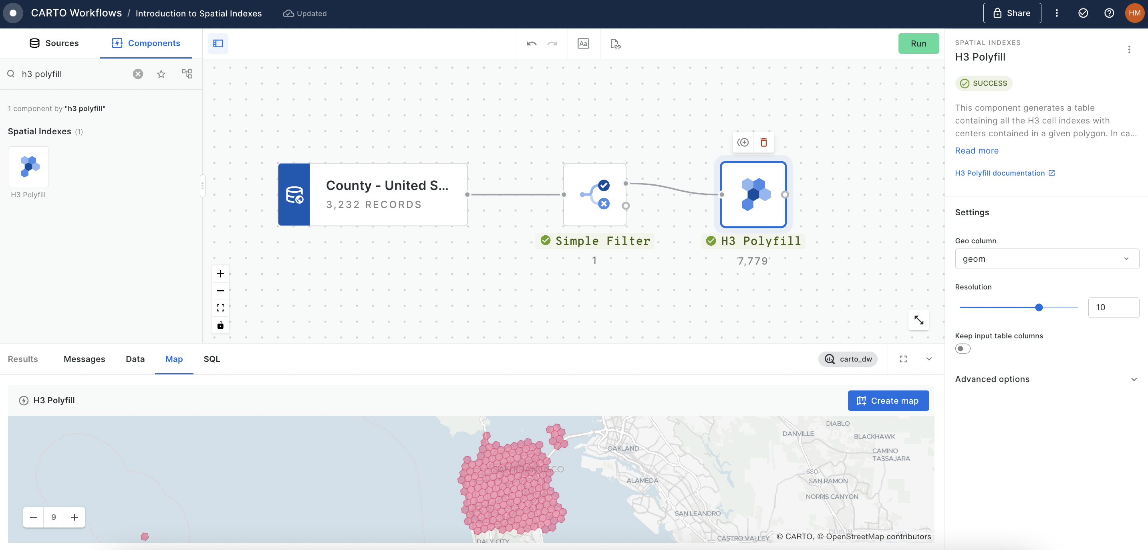Click the check-circle activity icon in header
The width and height of the screenshot is (1148, 550).
point(1083,13)
